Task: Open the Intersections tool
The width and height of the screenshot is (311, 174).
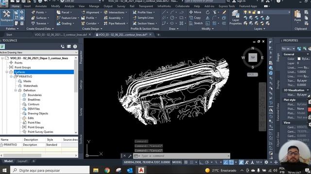Action: (x=115, y=12)
